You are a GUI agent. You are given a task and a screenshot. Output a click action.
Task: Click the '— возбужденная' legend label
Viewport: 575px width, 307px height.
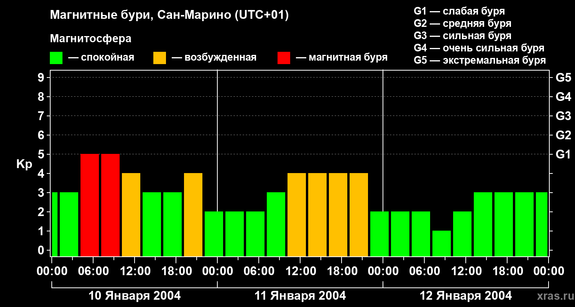(214, 58)
